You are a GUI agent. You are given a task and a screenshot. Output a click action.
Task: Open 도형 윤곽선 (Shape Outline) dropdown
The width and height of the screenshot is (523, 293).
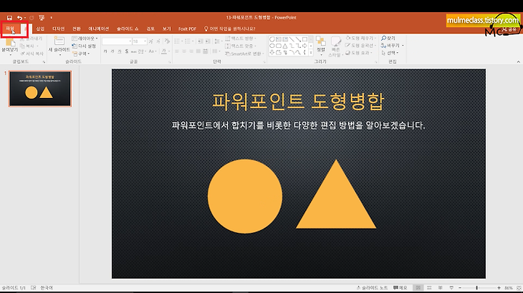[360, 45]
